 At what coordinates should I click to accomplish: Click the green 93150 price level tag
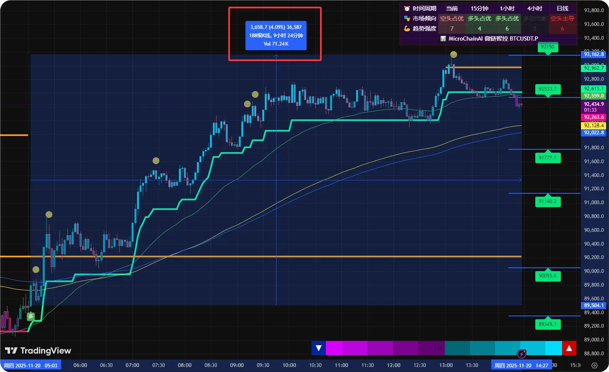(547, 47)
